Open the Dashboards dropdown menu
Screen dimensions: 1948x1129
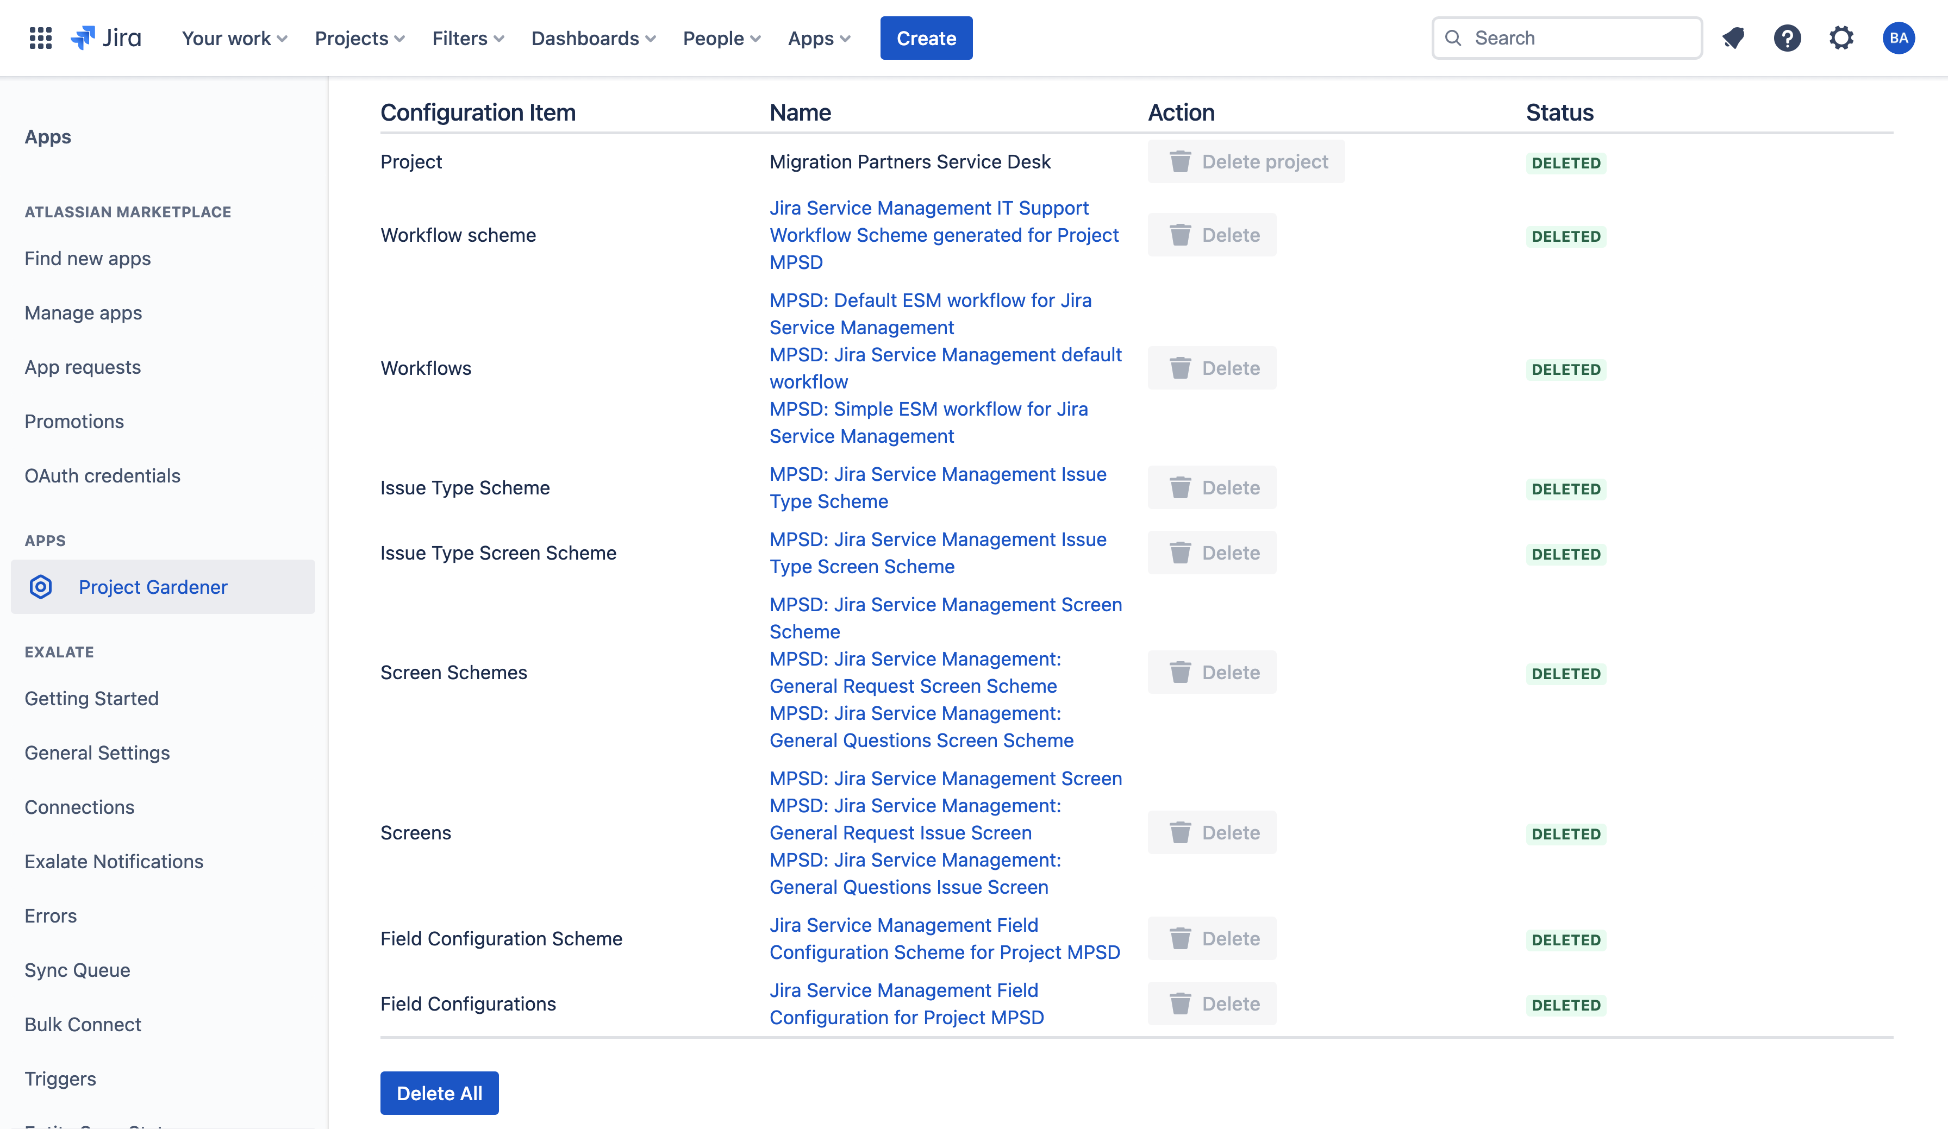[593, 38]
